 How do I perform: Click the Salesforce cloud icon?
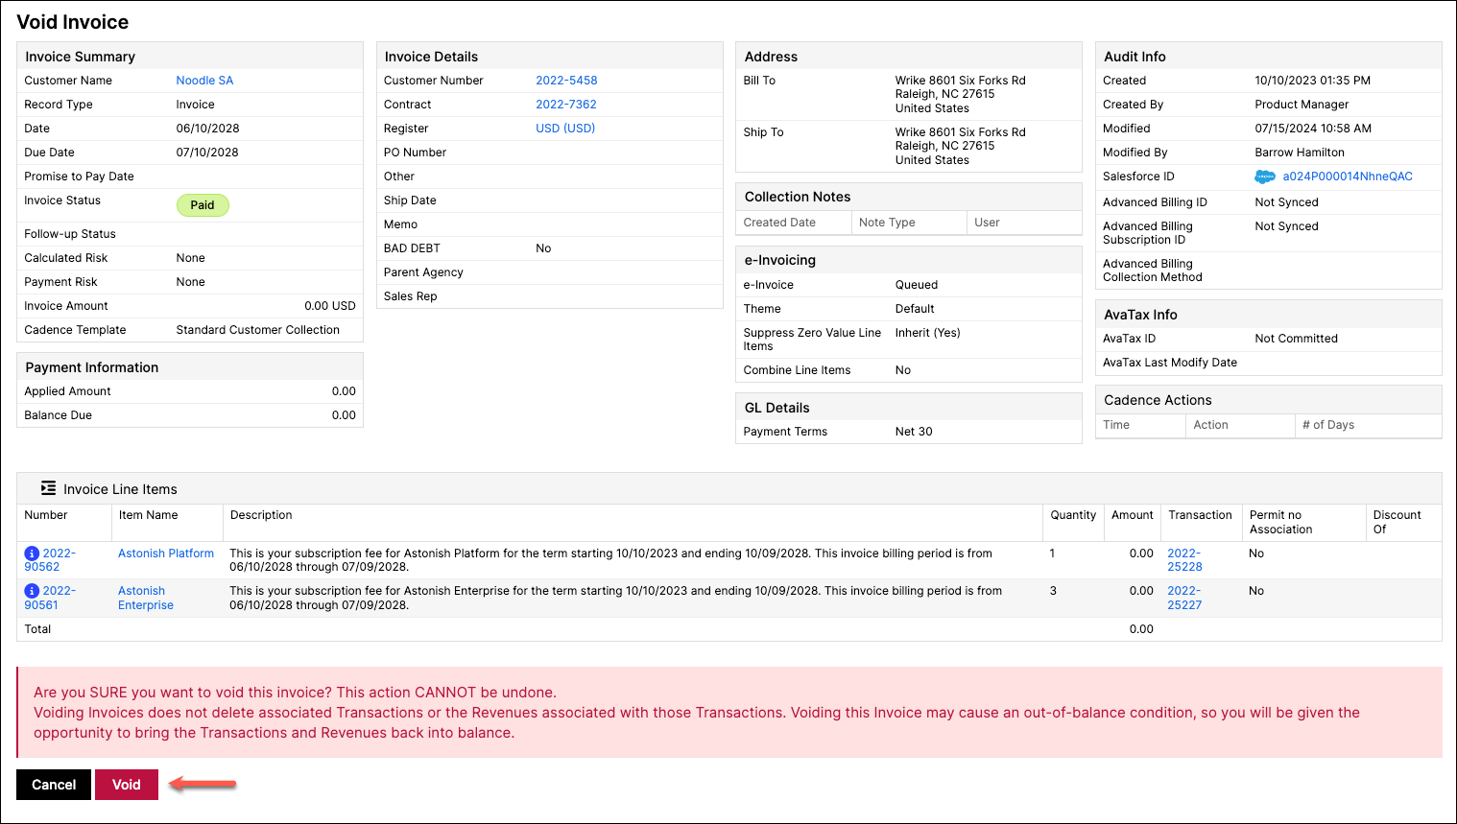(1265, 177)
